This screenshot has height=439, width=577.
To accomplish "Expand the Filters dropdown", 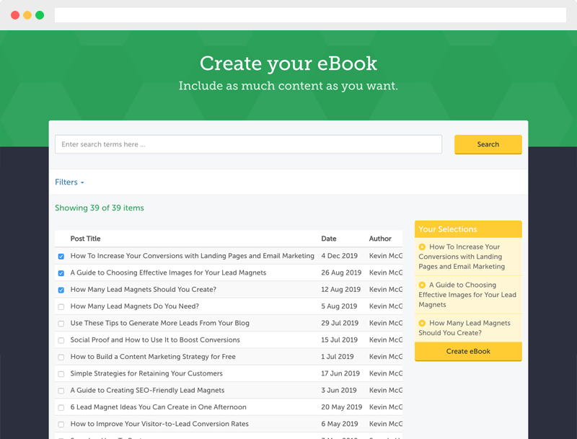I will [x=69, y=182].
